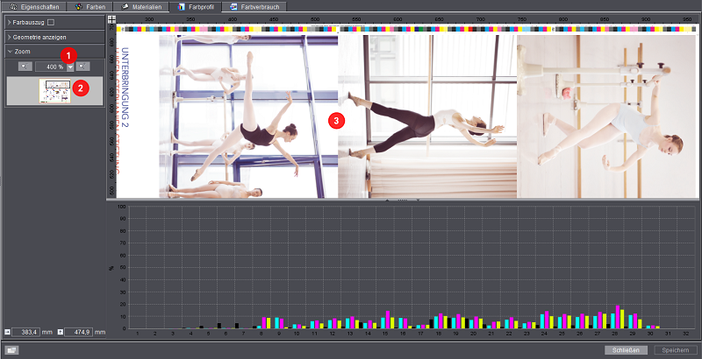Select the Farbverbrauch tab
Image resolution: width=702 pixels, height=359 pixels.
point(254,6)
